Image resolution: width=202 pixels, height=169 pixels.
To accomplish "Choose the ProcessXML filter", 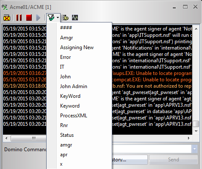I will coord(74,116).
